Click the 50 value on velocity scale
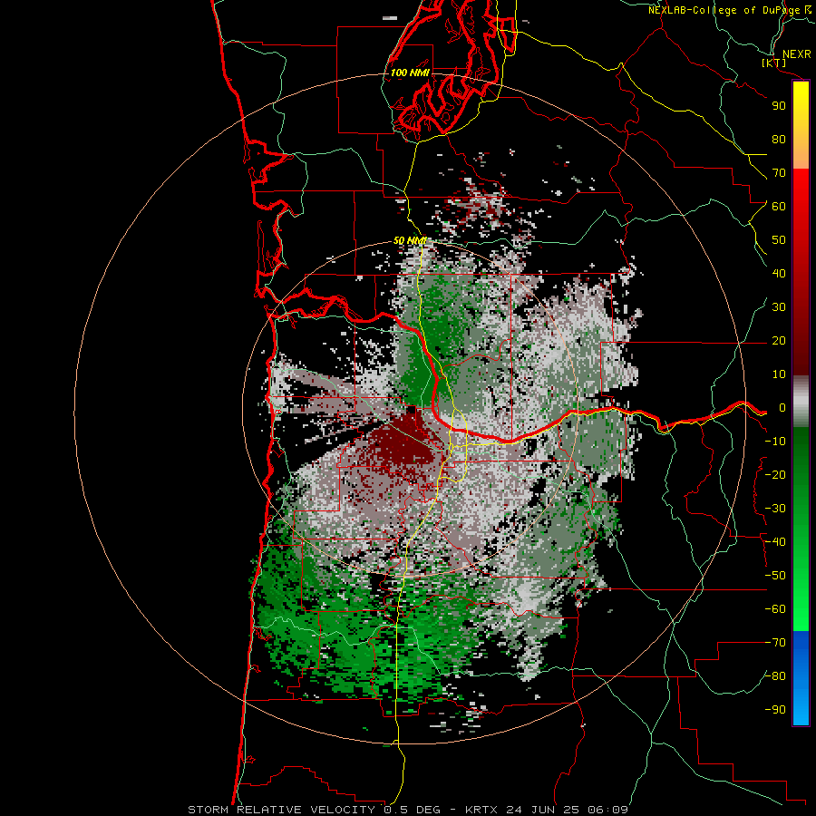Image resolution: width=816 pixels, height=816 pixels. pyautogui.click(x=779, y=240)
